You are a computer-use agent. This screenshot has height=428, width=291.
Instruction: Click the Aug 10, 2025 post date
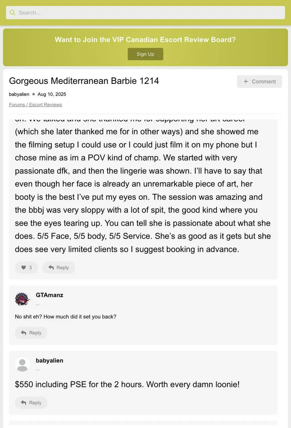pos(52,94)
